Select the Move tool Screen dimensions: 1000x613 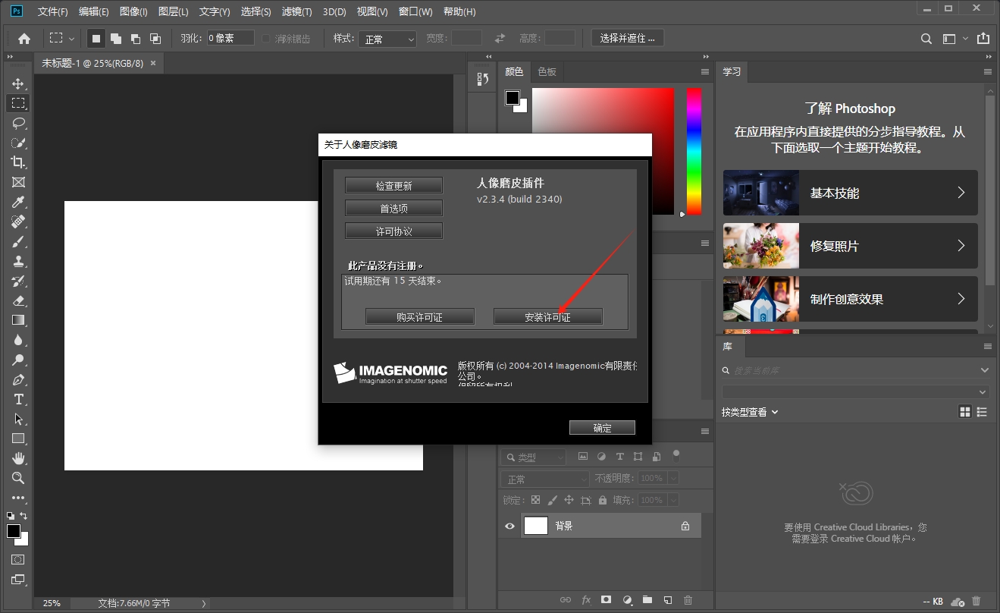[18, 83]
